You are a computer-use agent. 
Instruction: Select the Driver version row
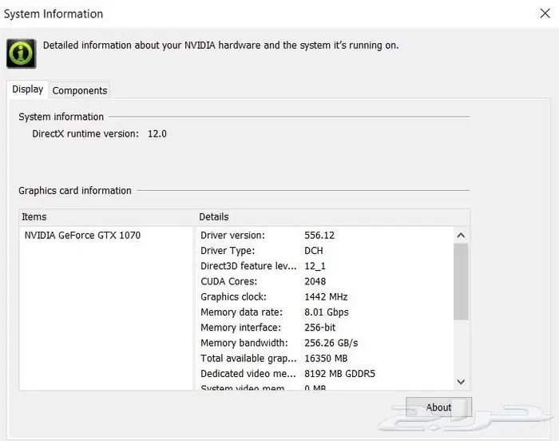click(x=244, y=236)
